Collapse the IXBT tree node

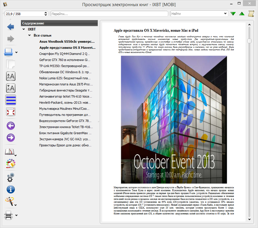point(24,29)
